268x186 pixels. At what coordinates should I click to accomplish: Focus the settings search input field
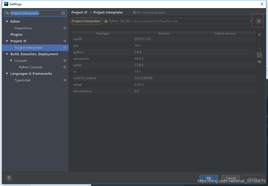click(35, 13)
